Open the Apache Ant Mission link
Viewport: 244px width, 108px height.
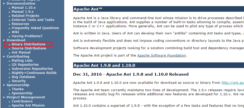(x=28, y=105)
